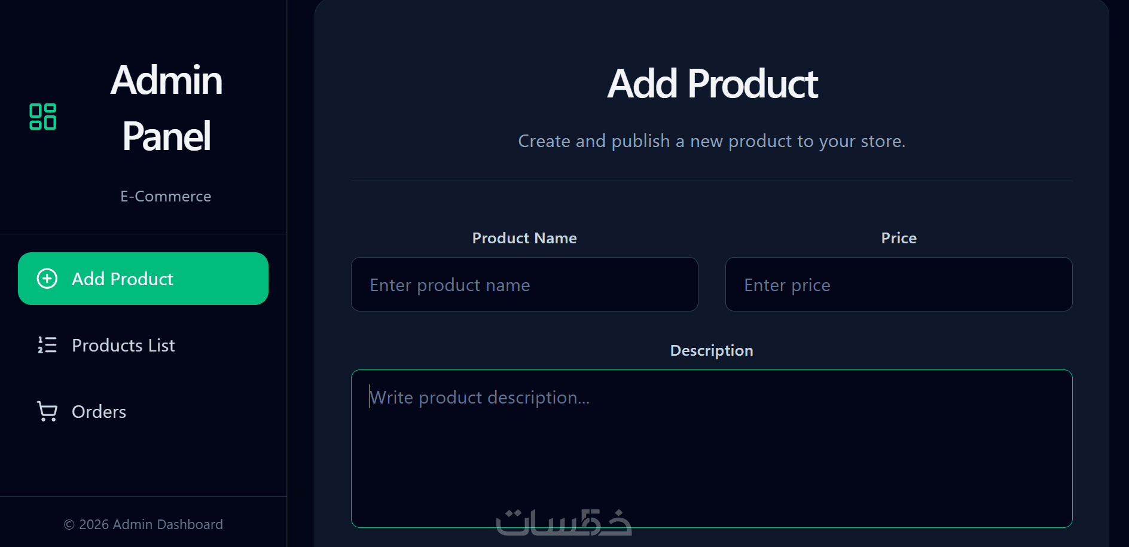This screenshot has height=547, width=1129.
Task: Click the Admin Panel title text
Action: coord(166,108)
